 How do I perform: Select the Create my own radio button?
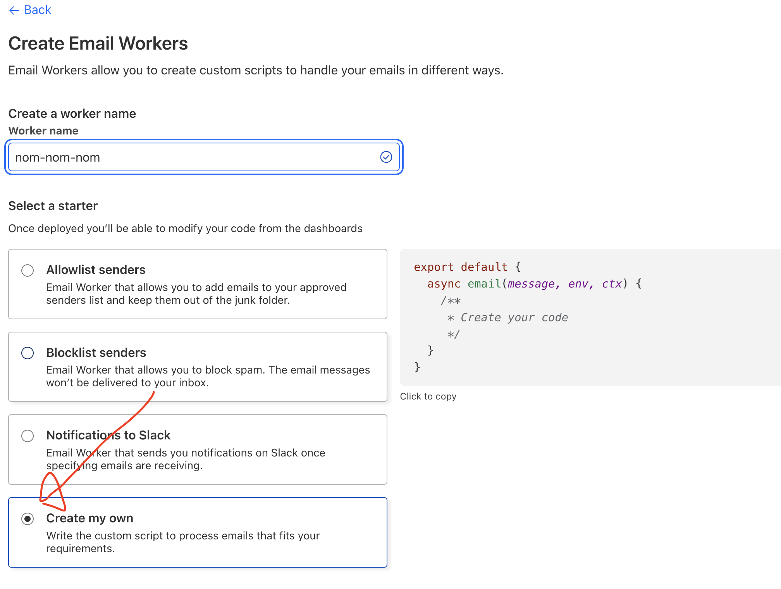coord(28,518)
